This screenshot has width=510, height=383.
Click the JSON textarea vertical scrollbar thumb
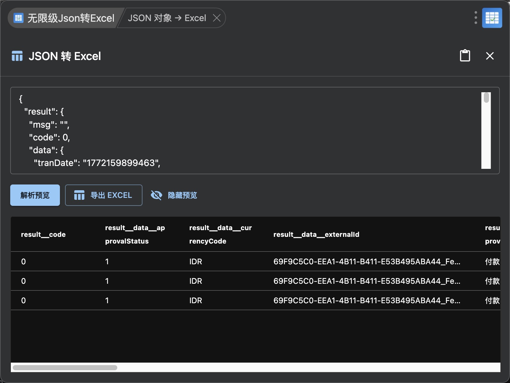point(486,98)
